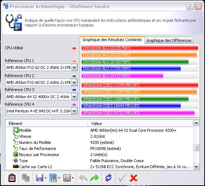
Task: Click the Modèle row icon
Action: coord(16,130)
